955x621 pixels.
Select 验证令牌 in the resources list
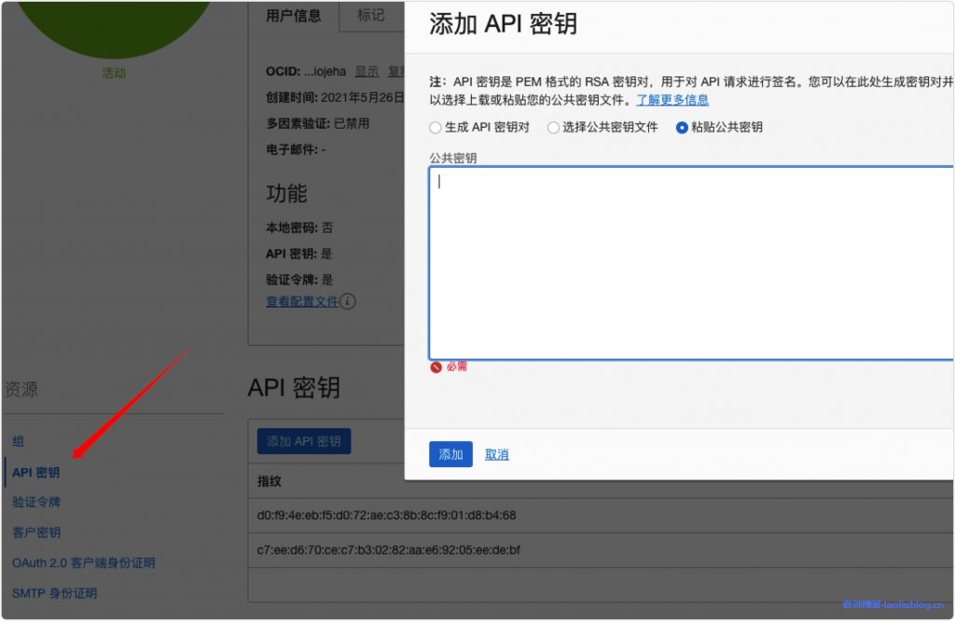pos(36,503)
